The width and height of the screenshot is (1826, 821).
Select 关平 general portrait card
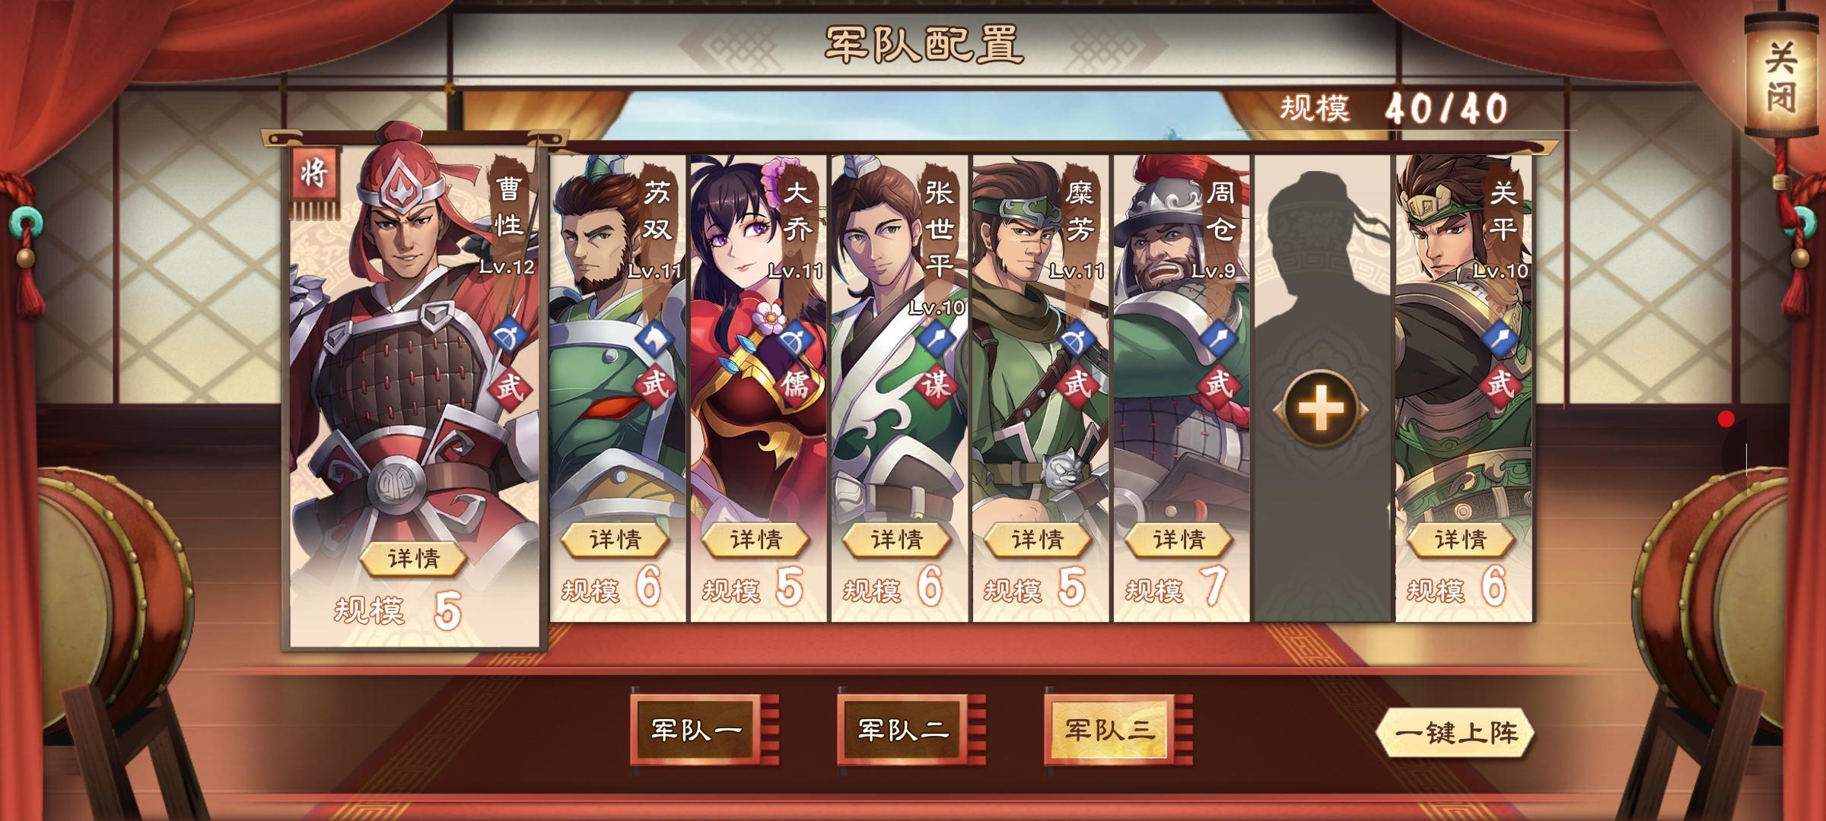(1463, 388)
